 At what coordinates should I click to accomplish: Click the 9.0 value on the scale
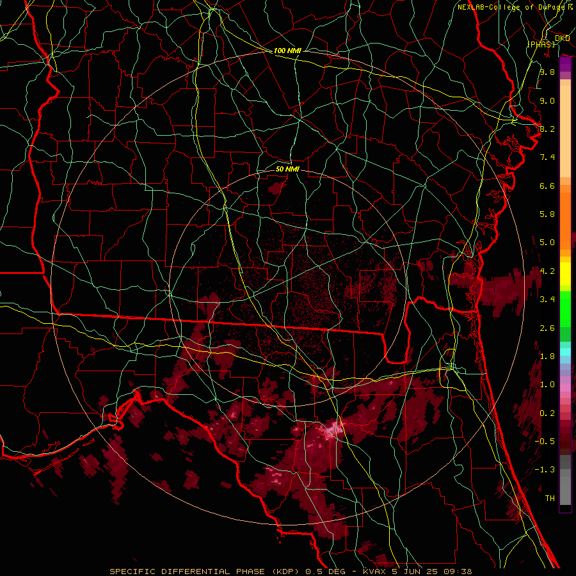coord(547,100)
